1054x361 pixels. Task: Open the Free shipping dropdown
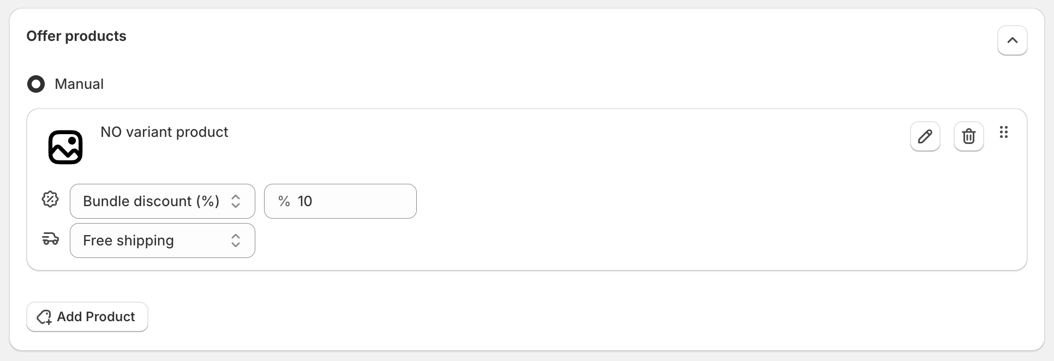coord(163,240)
